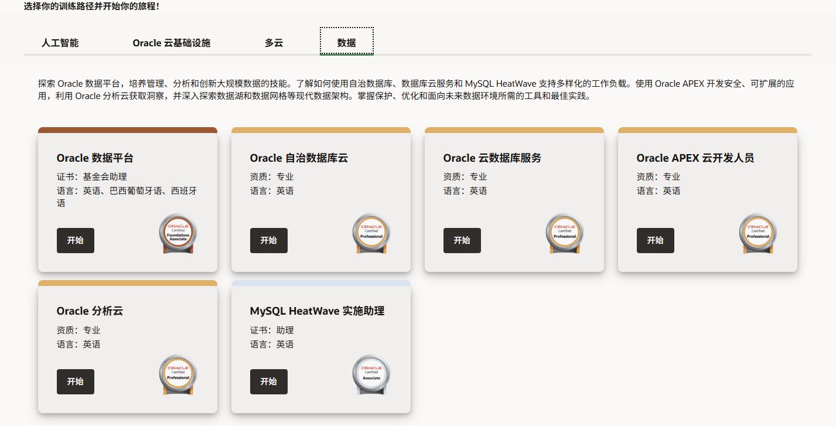The image size is (836, 426).
Task: Click the brown top bar of Oracle 数据平台 card
Action: coord(128,130)
